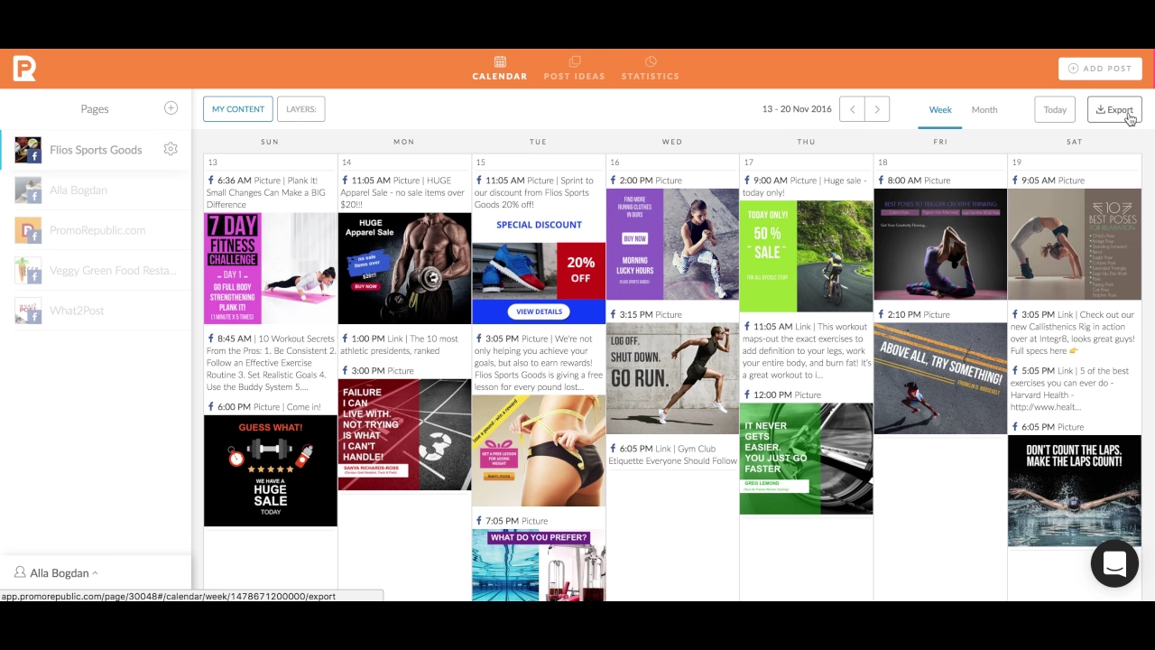Click the Today button
The height and width of the screenshot is (650, 1155).
point(1055,109)
